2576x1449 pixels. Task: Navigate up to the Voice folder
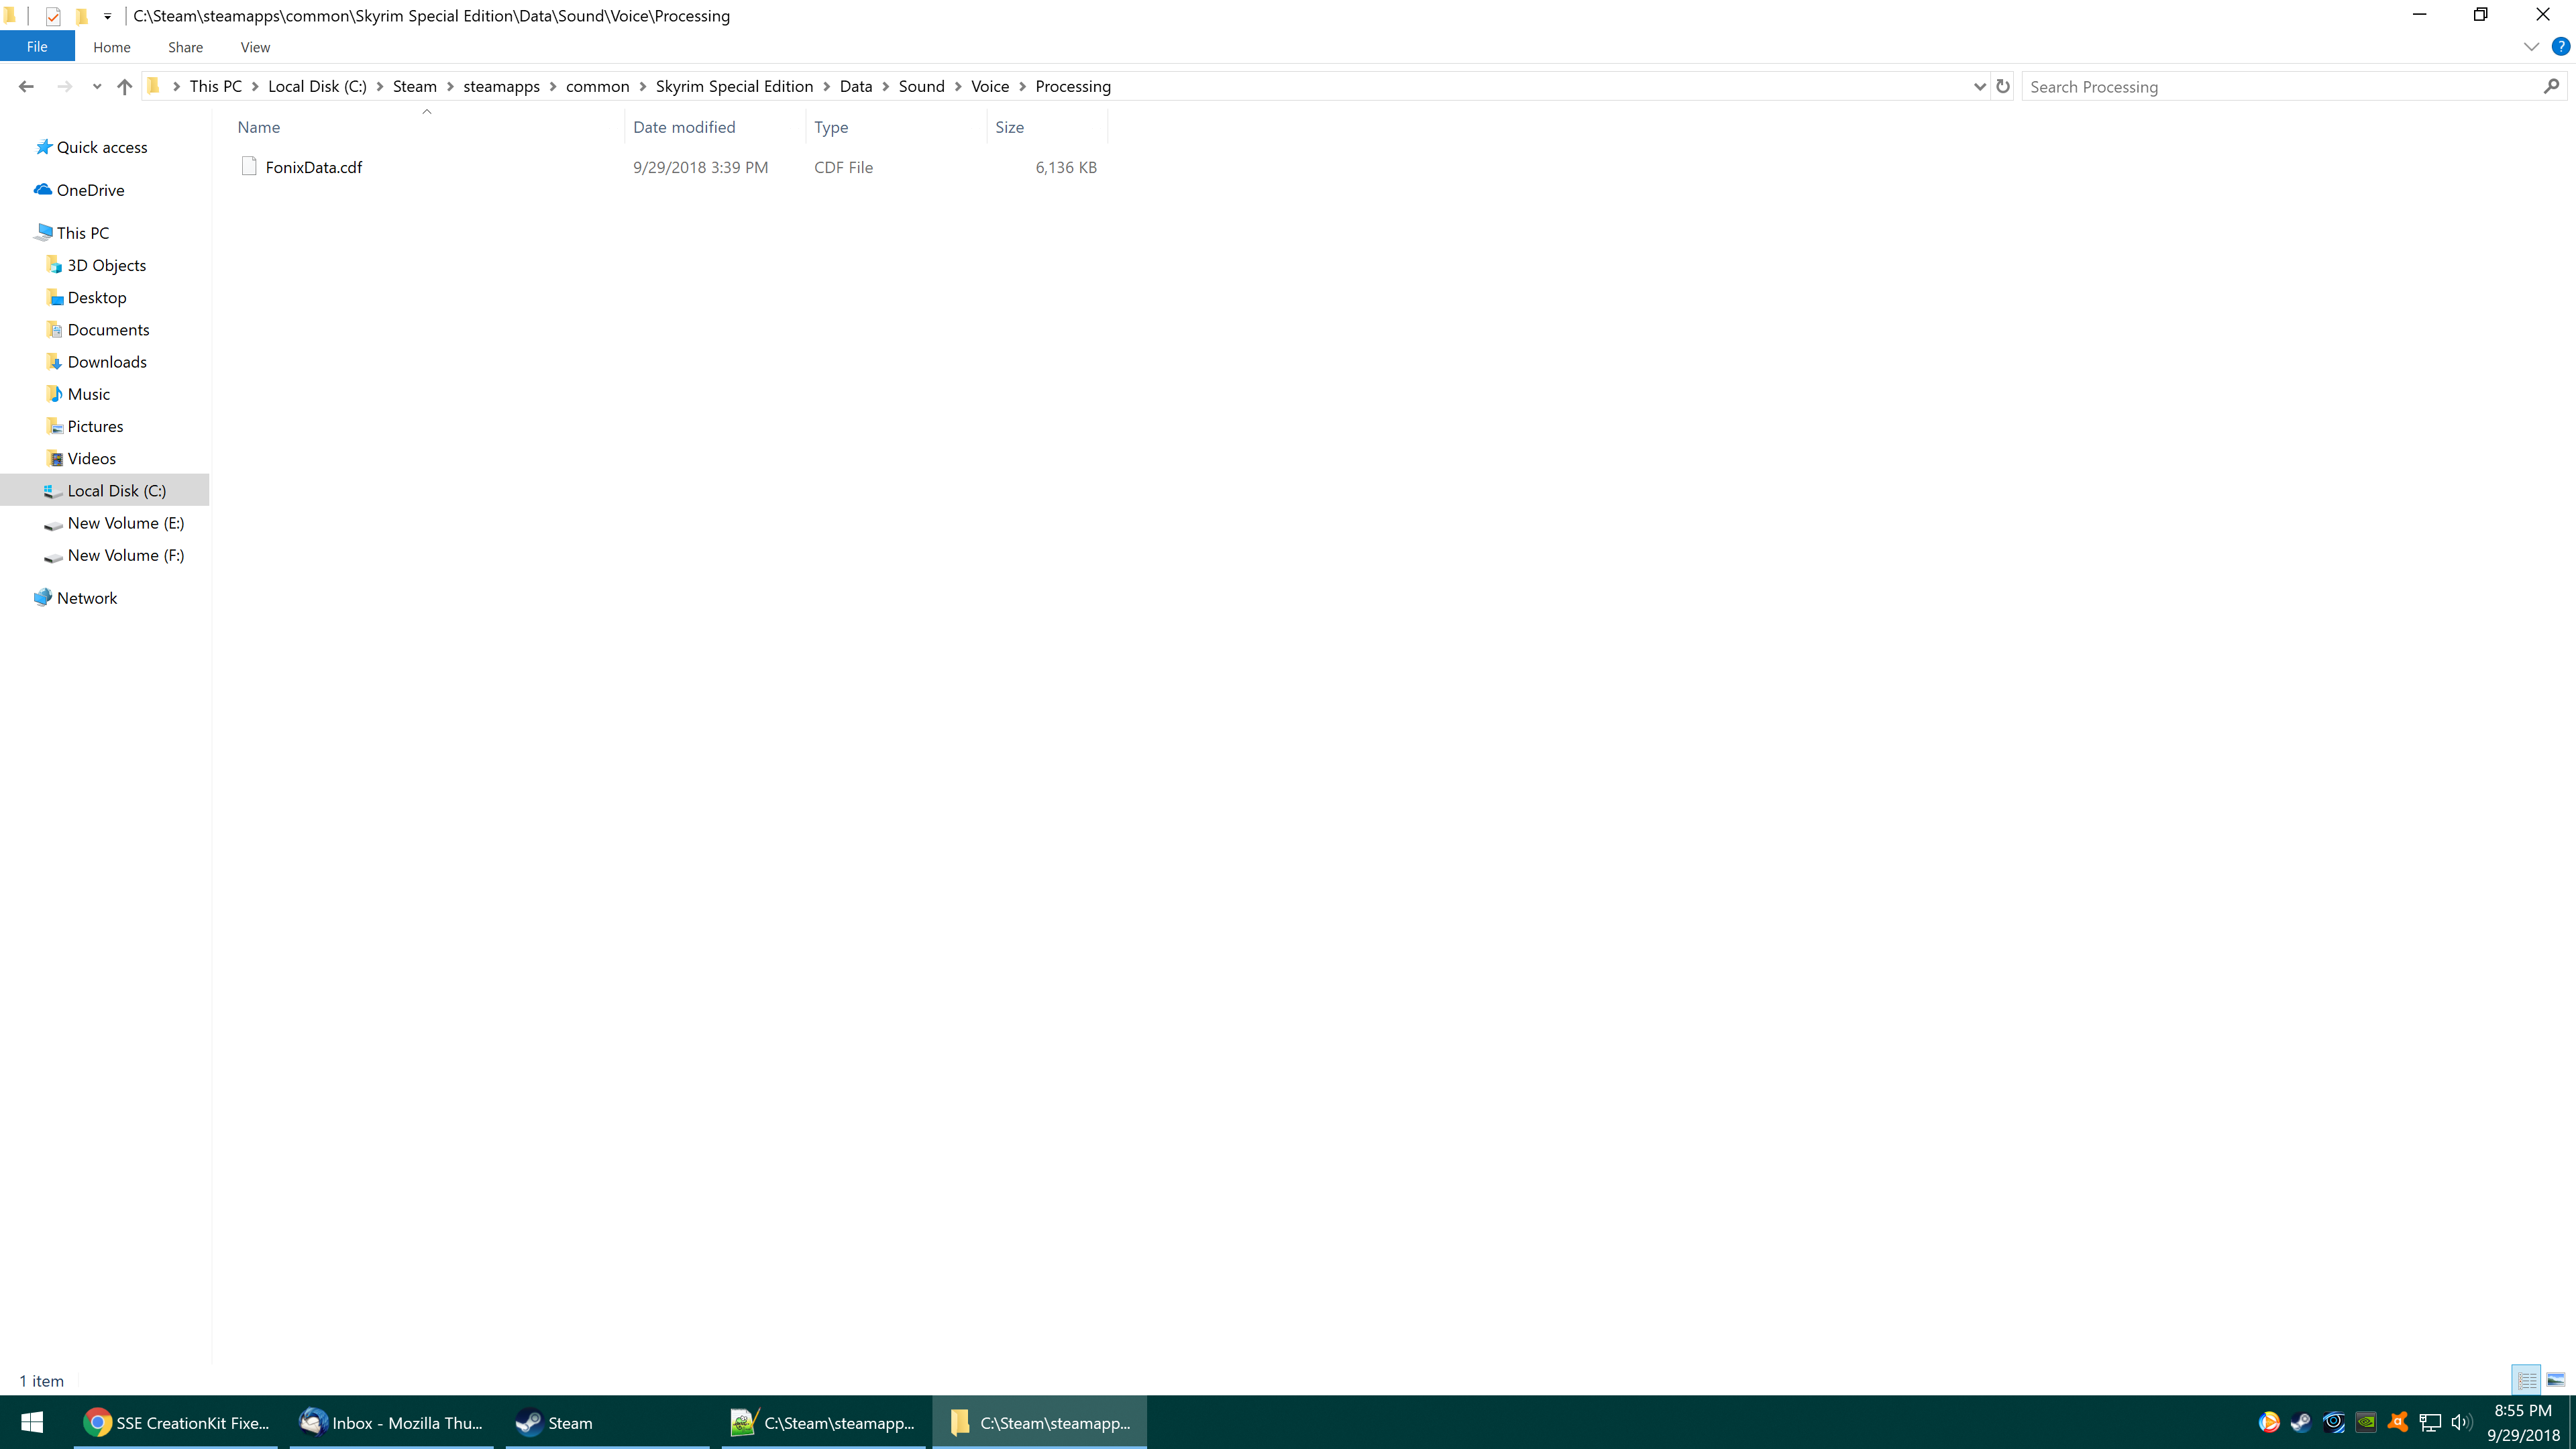coord(124,86)
